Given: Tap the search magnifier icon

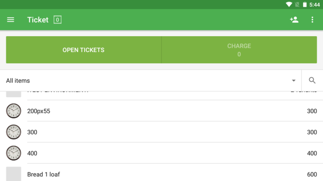Looking at the screenshot, I should coord(312,80).
